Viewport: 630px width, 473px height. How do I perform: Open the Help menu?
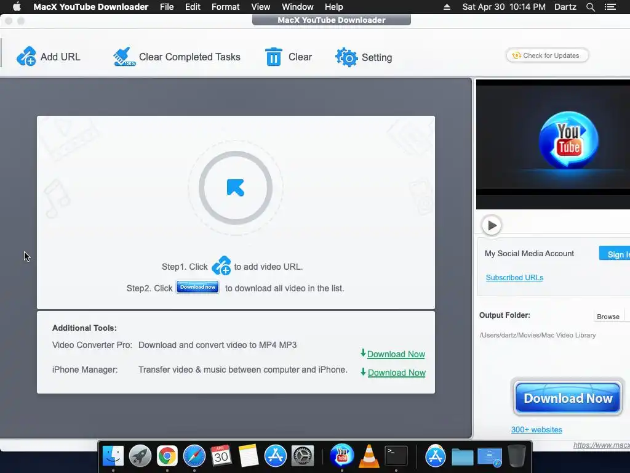(x=333, y=7)
